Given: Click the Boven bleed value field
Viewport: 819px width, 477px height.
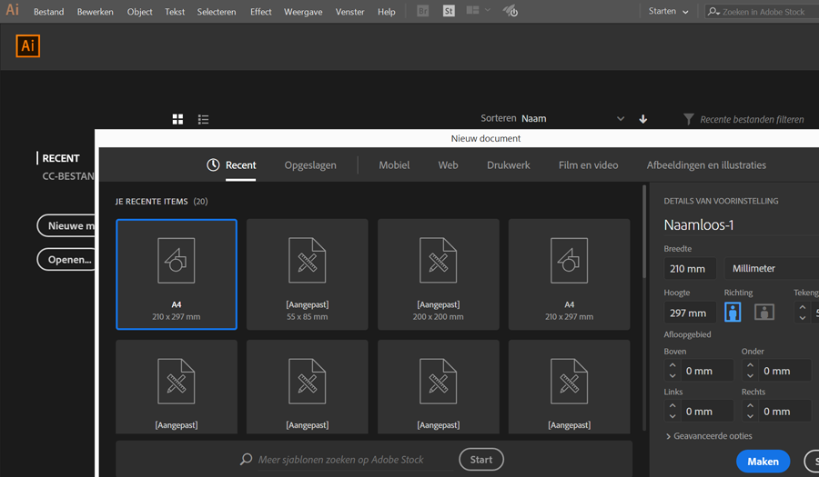Looking at the screenshot, I should (707, 371).
